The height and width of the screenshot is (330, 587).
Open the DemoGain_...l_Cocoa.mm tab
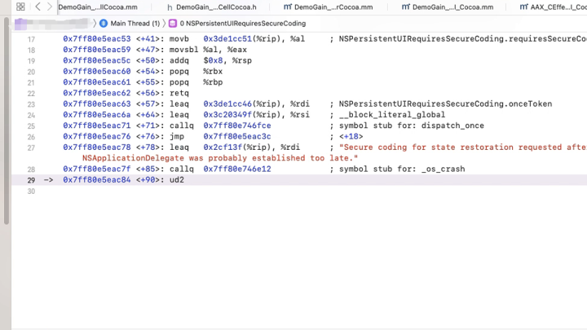point(452,7)
